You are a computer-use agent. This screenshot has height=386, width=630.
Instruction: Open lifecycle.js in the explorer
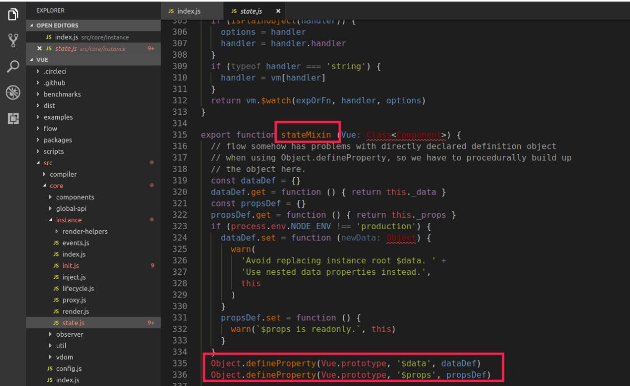(71, 288)
